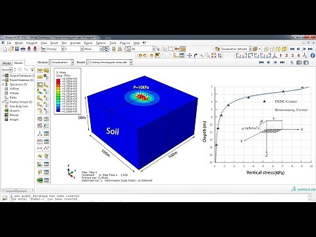Click the selection arrow tool icon before All
The image size is (316, 237).
click(128, 49)
